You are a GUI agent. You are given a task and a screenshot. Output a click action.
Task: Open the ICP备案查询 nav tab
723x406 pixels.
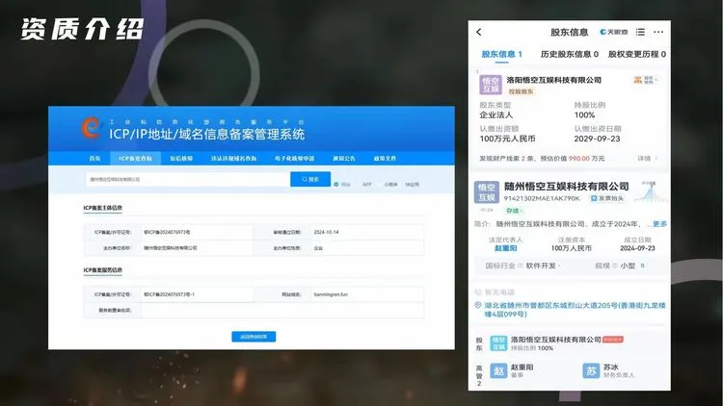coord(135,159)
